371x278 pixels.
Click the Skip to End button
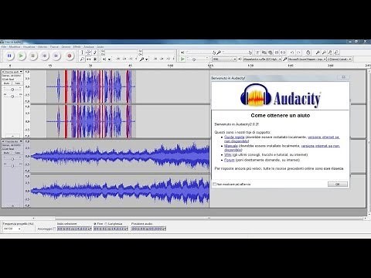tap(56, 56)
